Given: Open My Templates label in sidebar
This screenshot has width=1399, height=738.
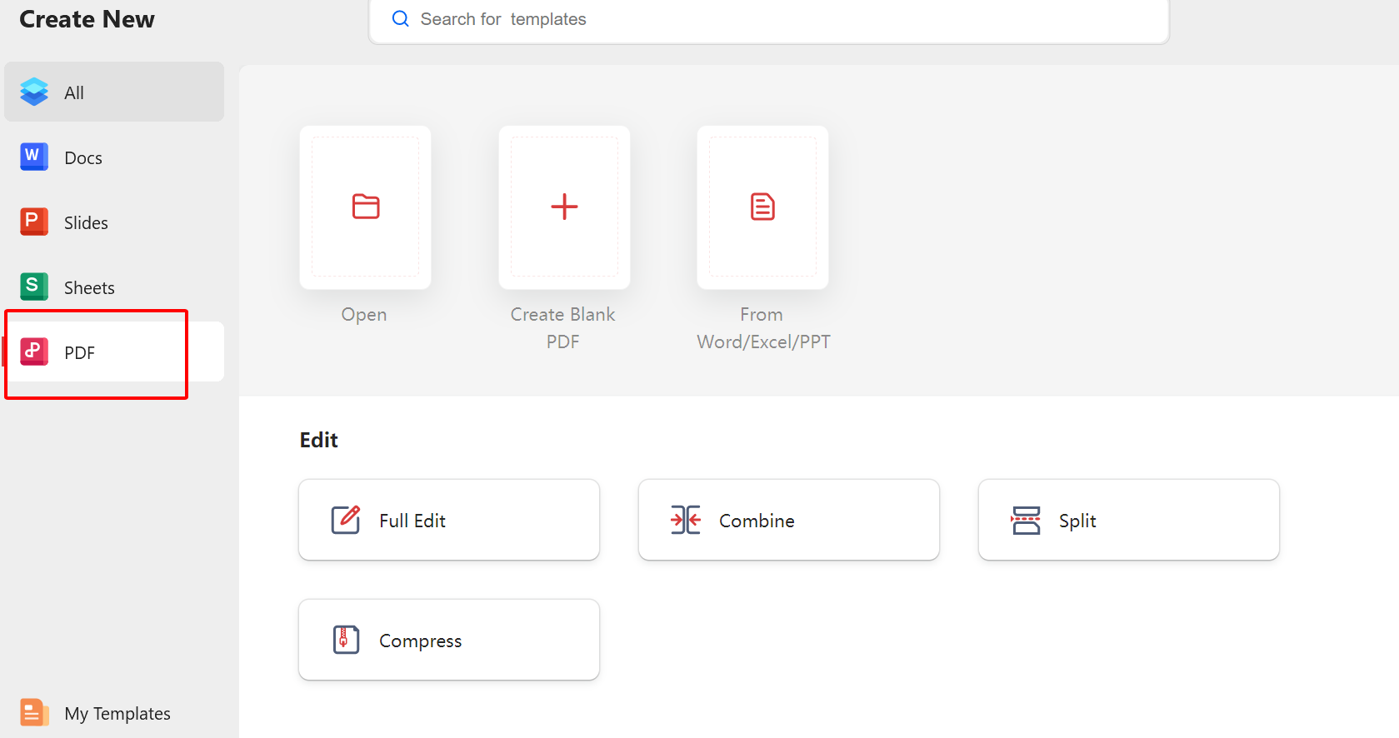Looking at the screenshot, I should [x=117, y=714].
